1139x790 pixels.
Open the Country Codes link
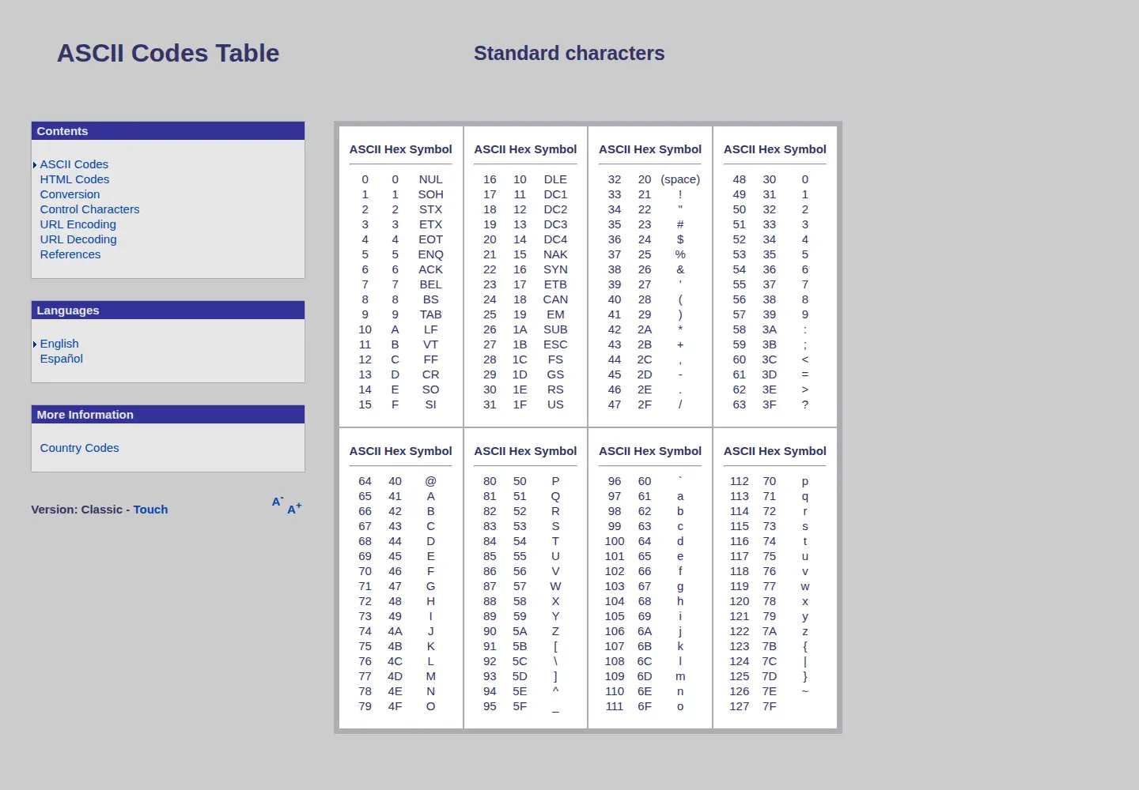pos(80,448)
